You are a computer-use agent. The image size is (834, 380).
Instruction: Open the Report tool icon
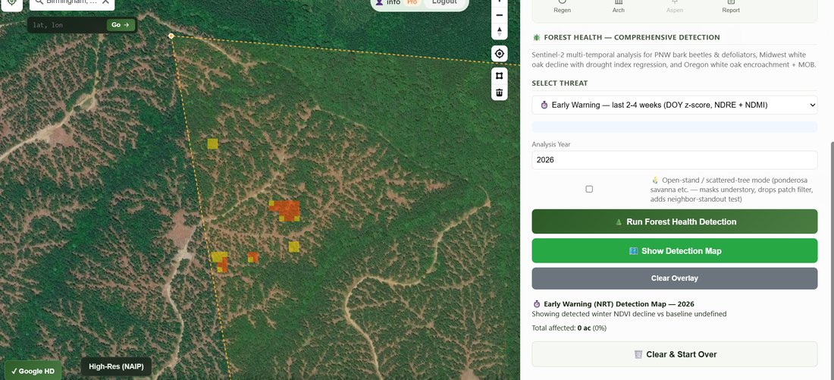tap(731, 6)
